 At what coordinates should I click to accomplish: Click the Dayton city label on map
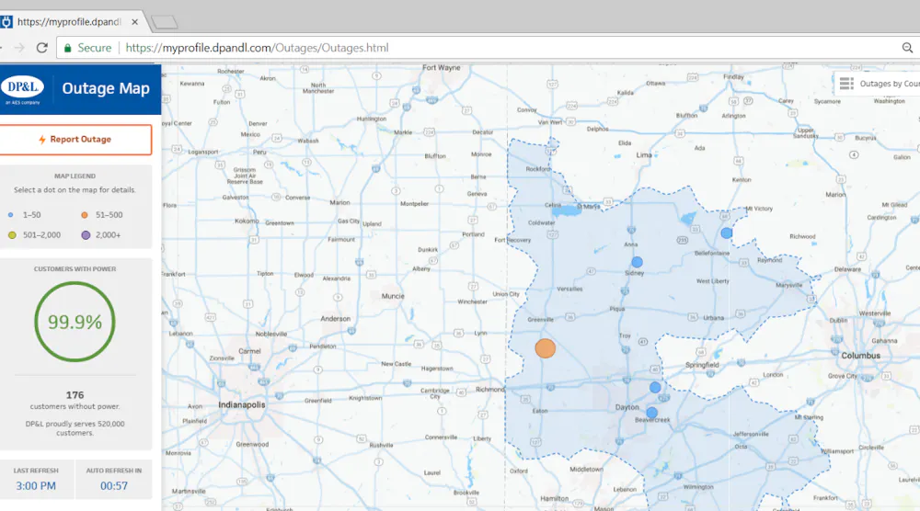point(627,407)
